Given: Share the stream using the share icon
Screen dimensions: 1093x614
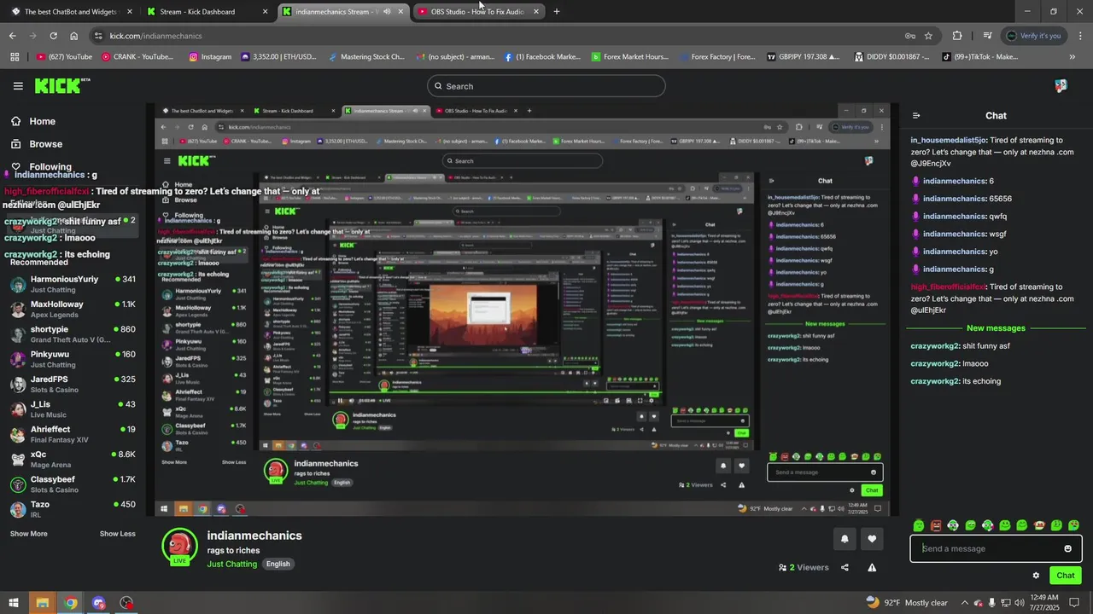Looking at the screenshot, I should pos(845,568).
